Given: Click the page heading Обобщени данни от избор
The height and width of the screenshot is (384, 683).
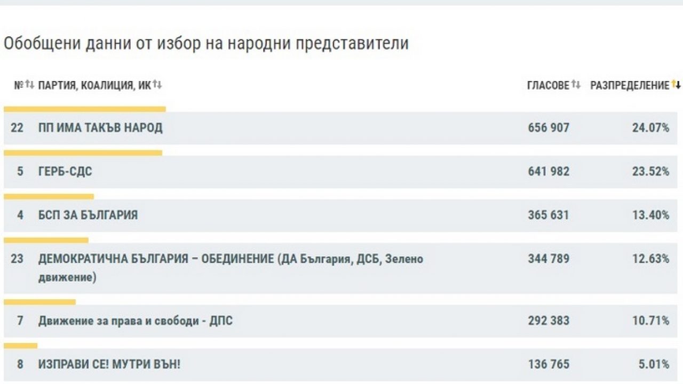Looking at the screenshot, I should (206, 44).
